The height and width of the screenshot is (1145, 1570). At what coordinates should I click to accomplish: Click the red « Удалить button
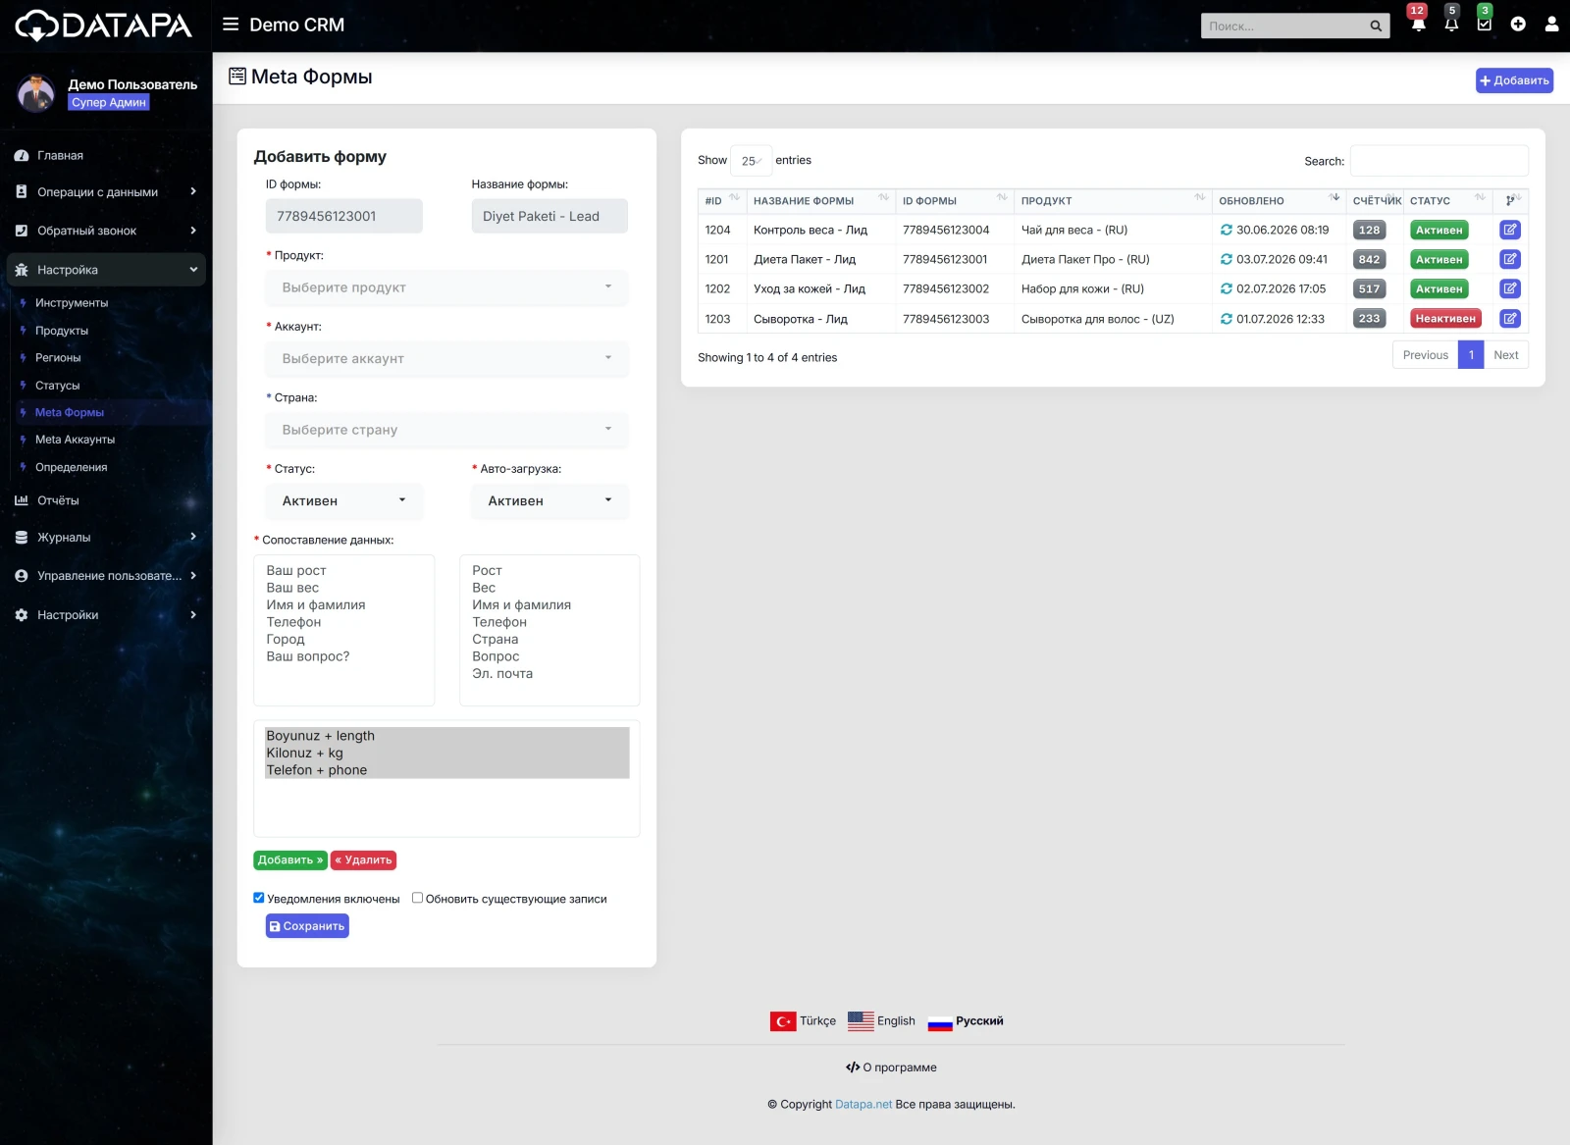point(363,860)
